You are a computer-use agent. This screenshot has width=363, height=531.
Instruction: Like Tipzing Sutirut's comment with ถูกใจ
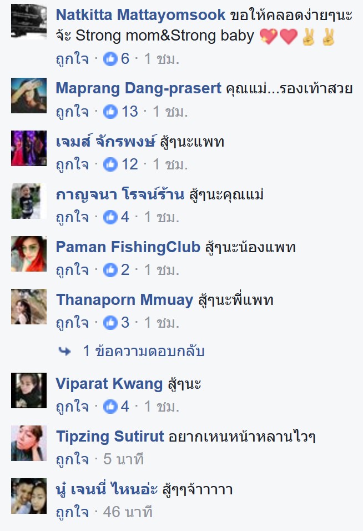click(72, 459)
